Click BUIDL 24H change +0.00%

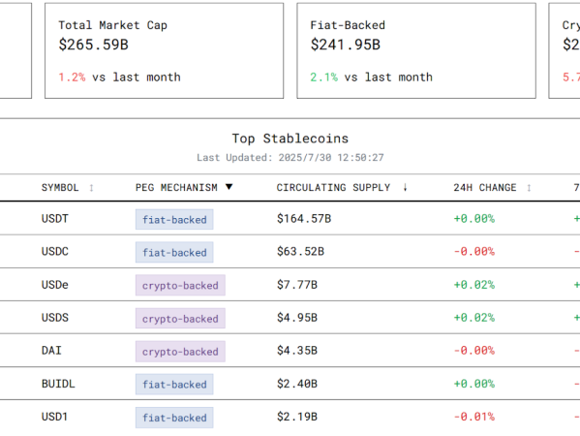click(x=474, y=384)
